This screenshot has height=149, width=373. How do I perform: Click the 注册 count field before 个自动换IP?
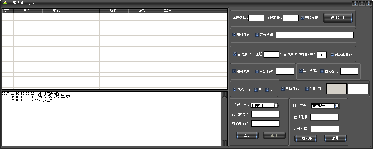271,54
